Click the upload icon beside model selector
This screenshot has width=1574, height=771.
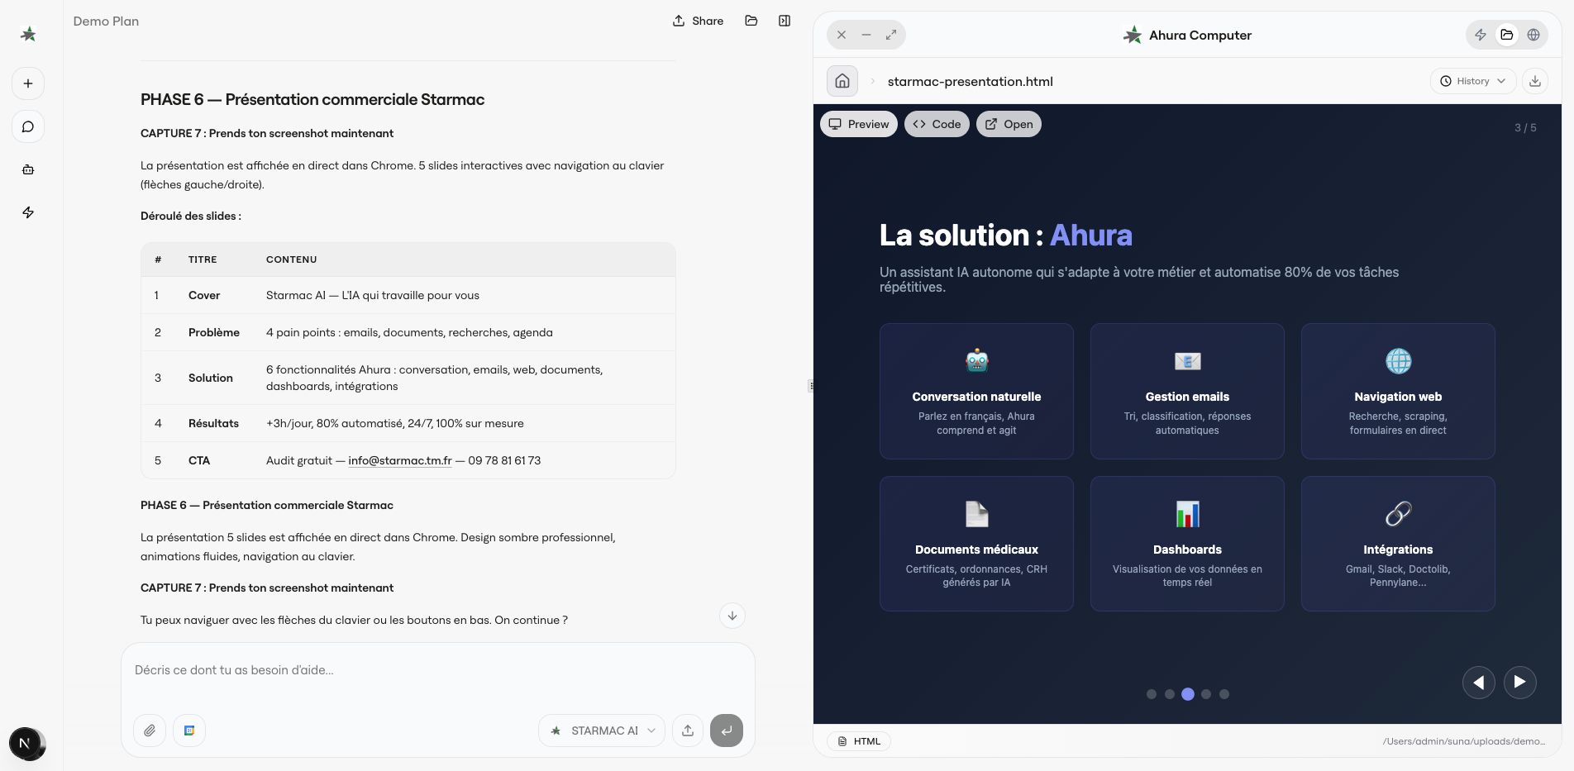click(688, 731)
